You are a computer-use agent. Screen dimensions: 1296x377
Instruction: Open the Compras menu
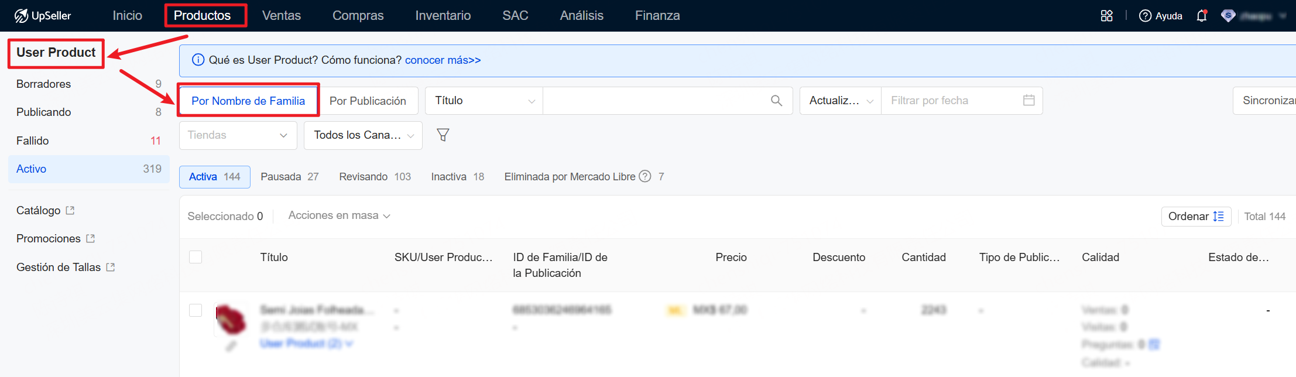[x=358, y=16]
